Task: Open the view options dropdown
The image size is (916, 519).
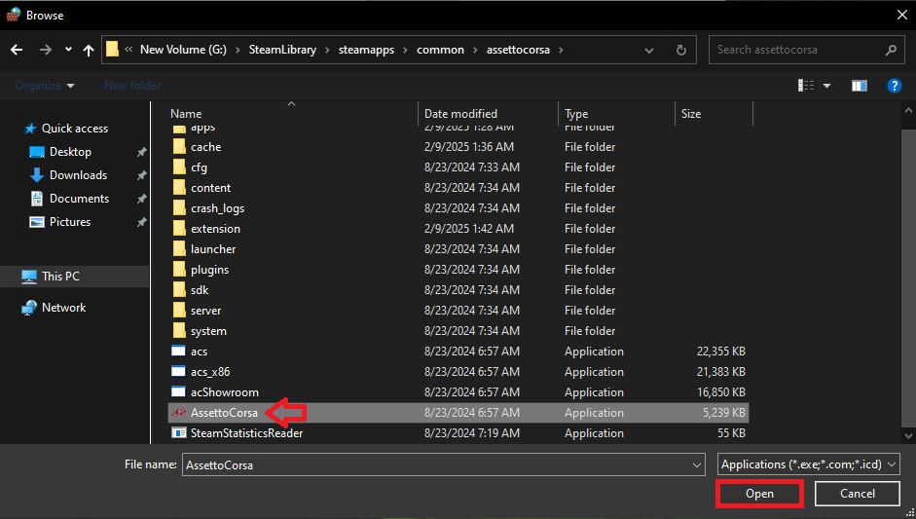Action: tap(827, 86)
